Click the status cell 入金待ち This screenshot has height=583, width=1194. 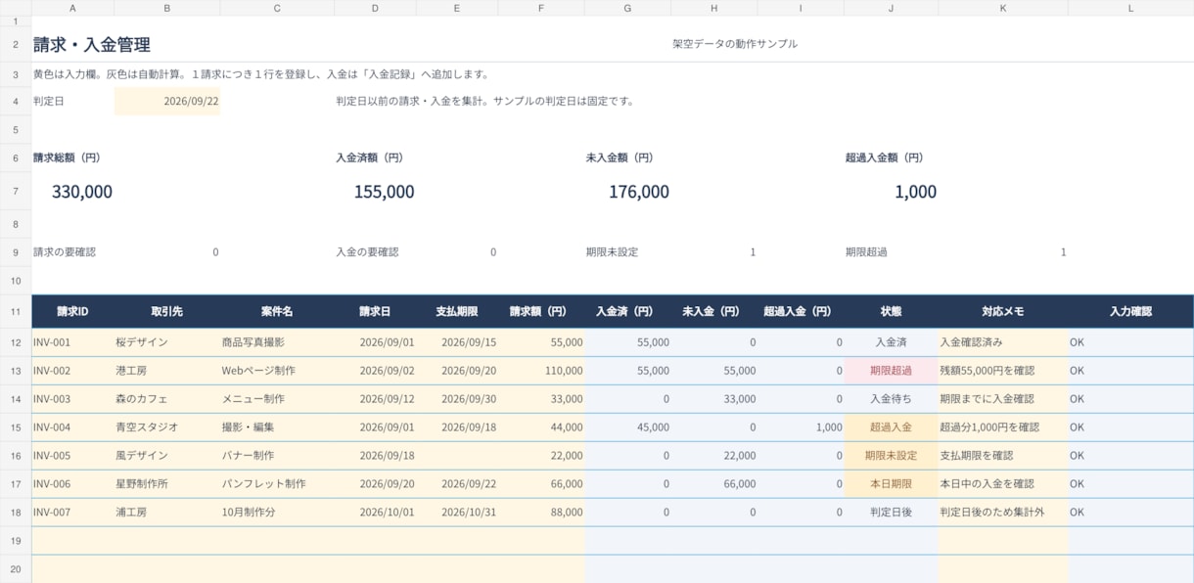coord(891,399)
